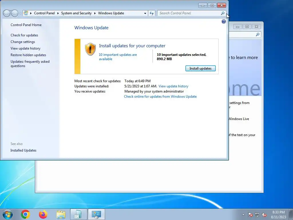Select Windows Update breadcrumb
This screenshot has width=293, height=220.
(x=111, y=13)
